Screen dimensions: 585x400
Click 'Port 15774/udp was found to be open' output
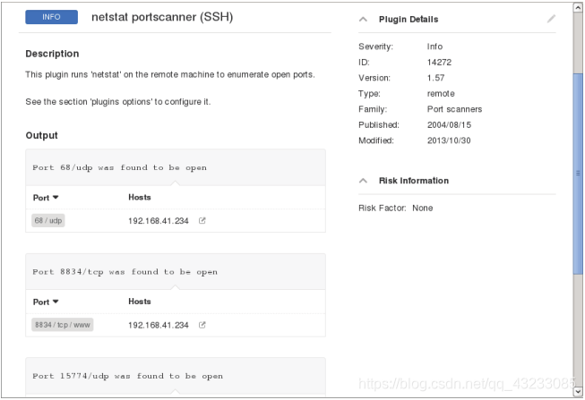click(x=127, y=376)
